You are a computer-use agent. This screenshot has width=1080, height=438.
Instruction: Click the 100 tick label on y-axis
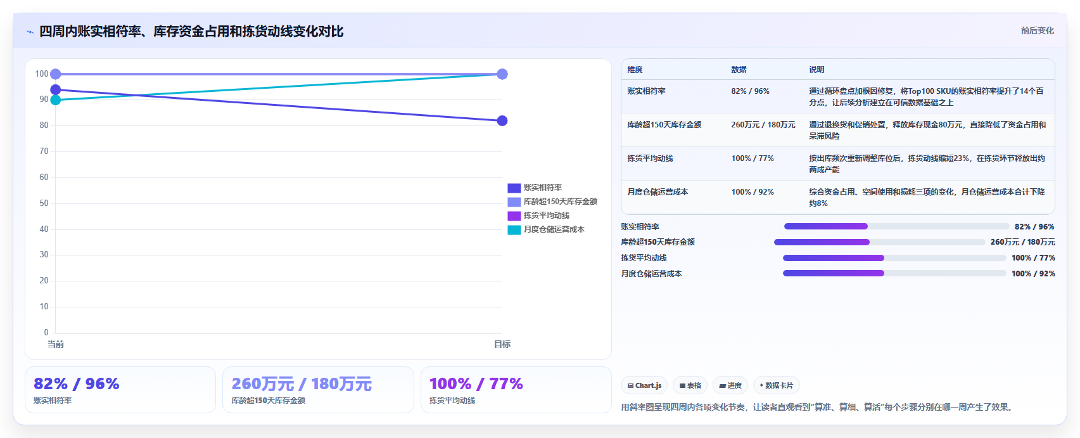click(x=42, y=74)
